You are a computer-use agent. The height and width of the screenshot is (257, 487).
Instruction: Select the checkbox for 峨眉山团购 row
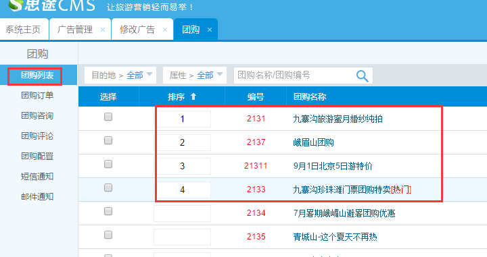click(x=108, y=140)
